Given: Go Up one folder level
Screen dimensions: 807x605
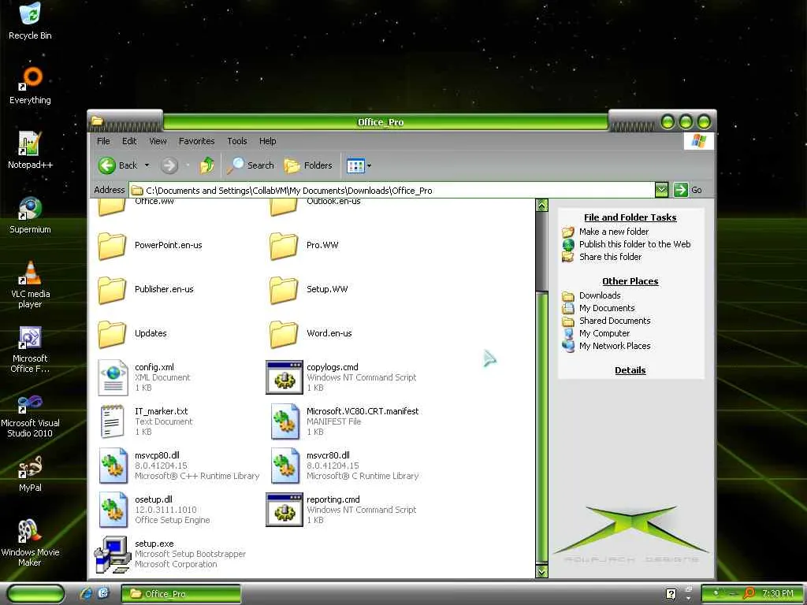Looking at the screenshot, I should coord(207,165).
